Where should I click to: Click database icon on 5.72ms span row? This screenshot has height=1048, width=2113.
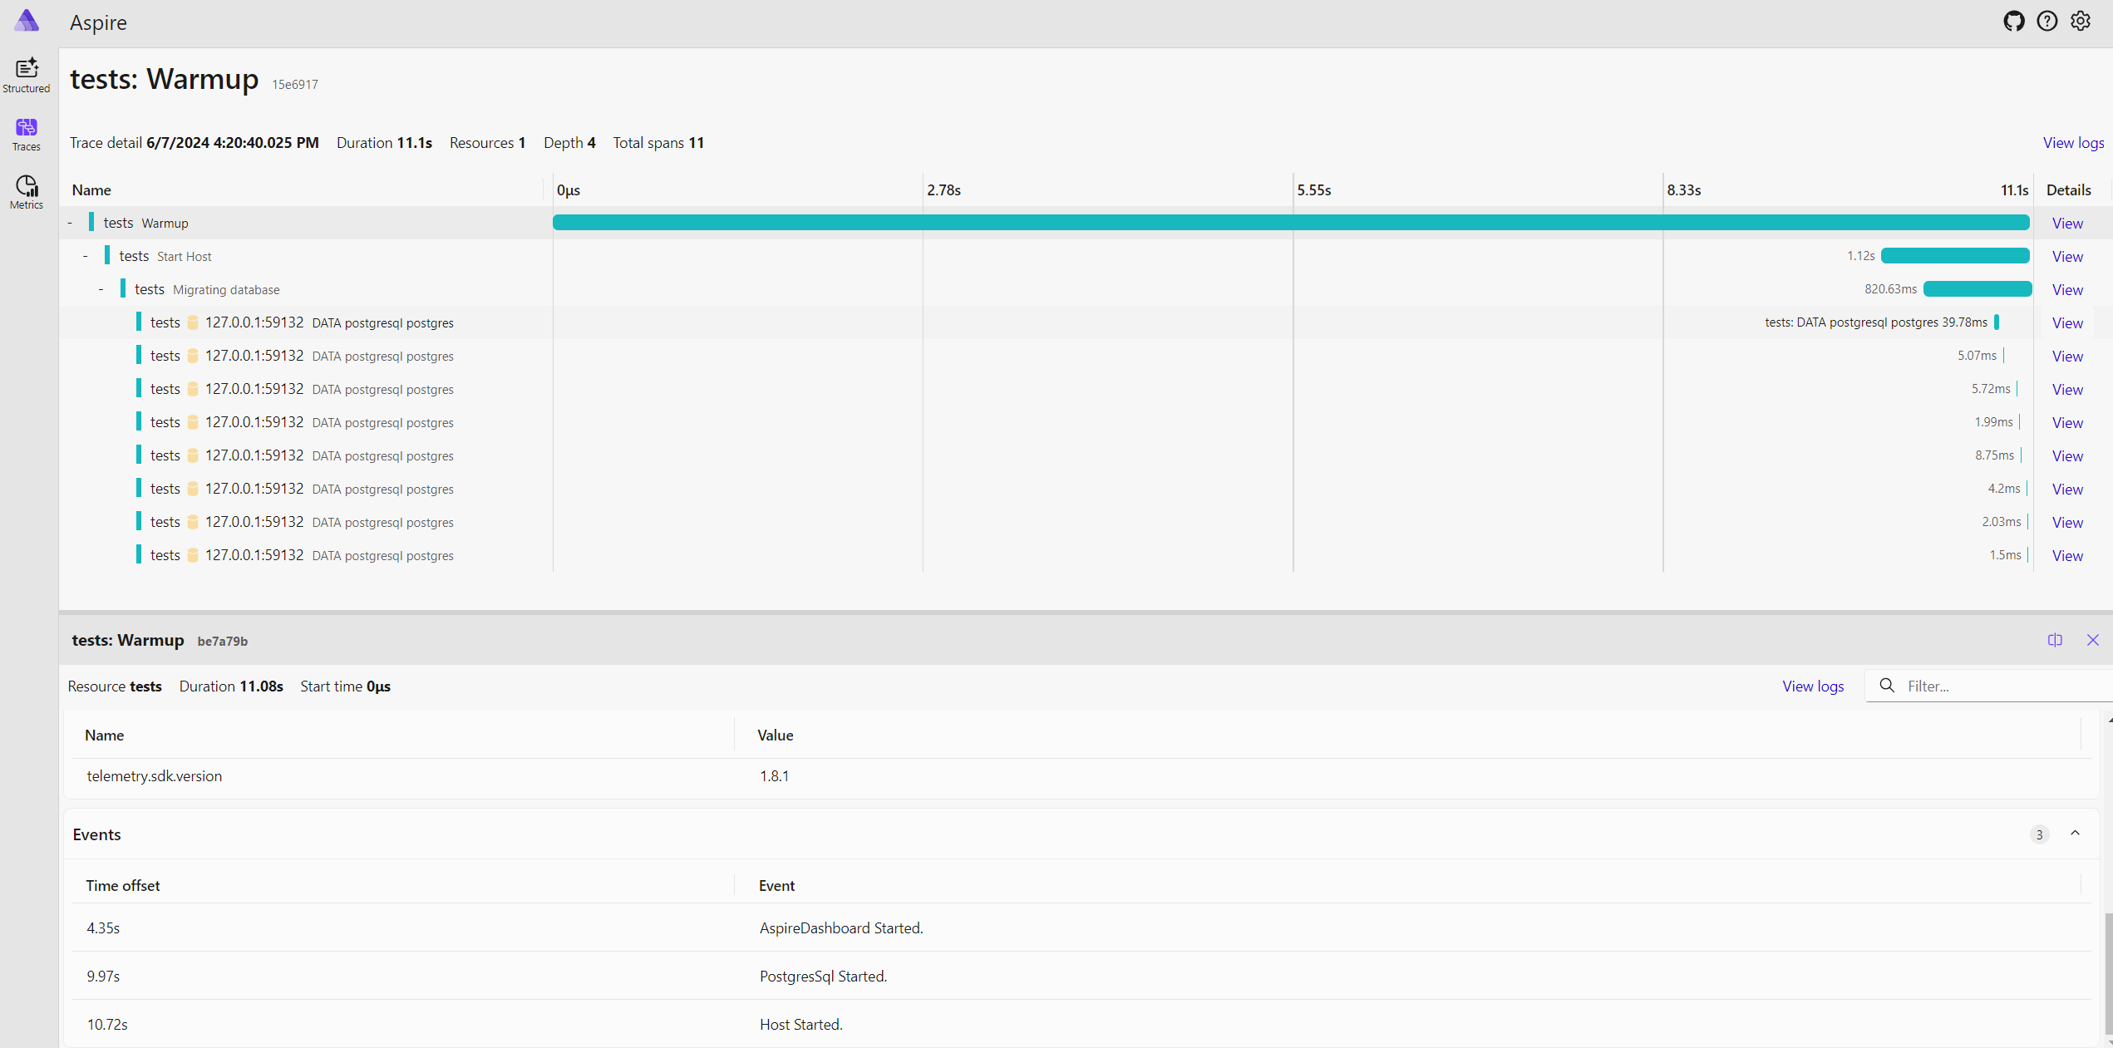click(193, 389)
